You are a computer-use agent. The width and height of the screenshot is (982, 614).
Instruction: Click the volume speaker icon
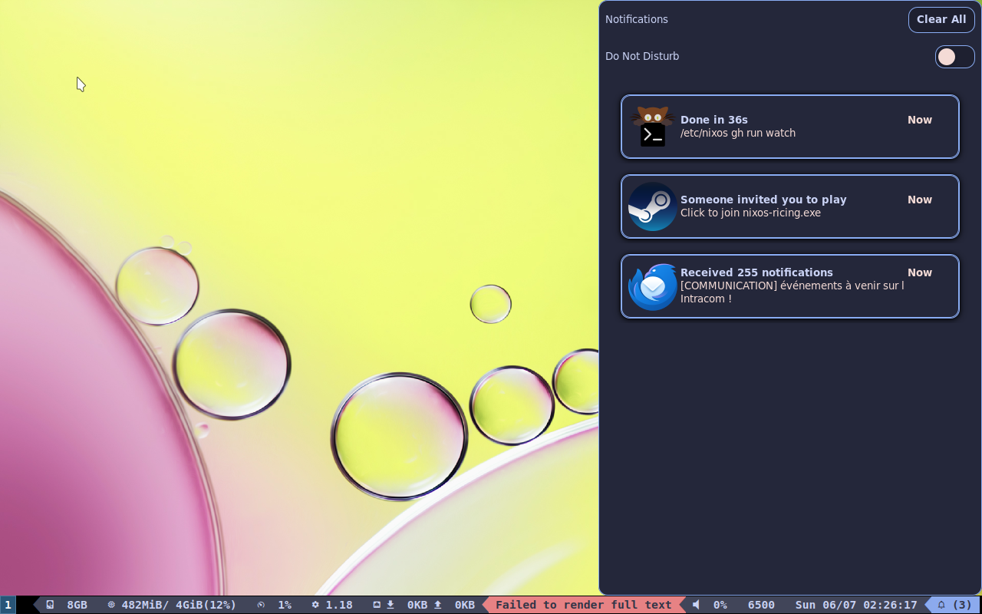pyautogui.click(x=696, y=605)
